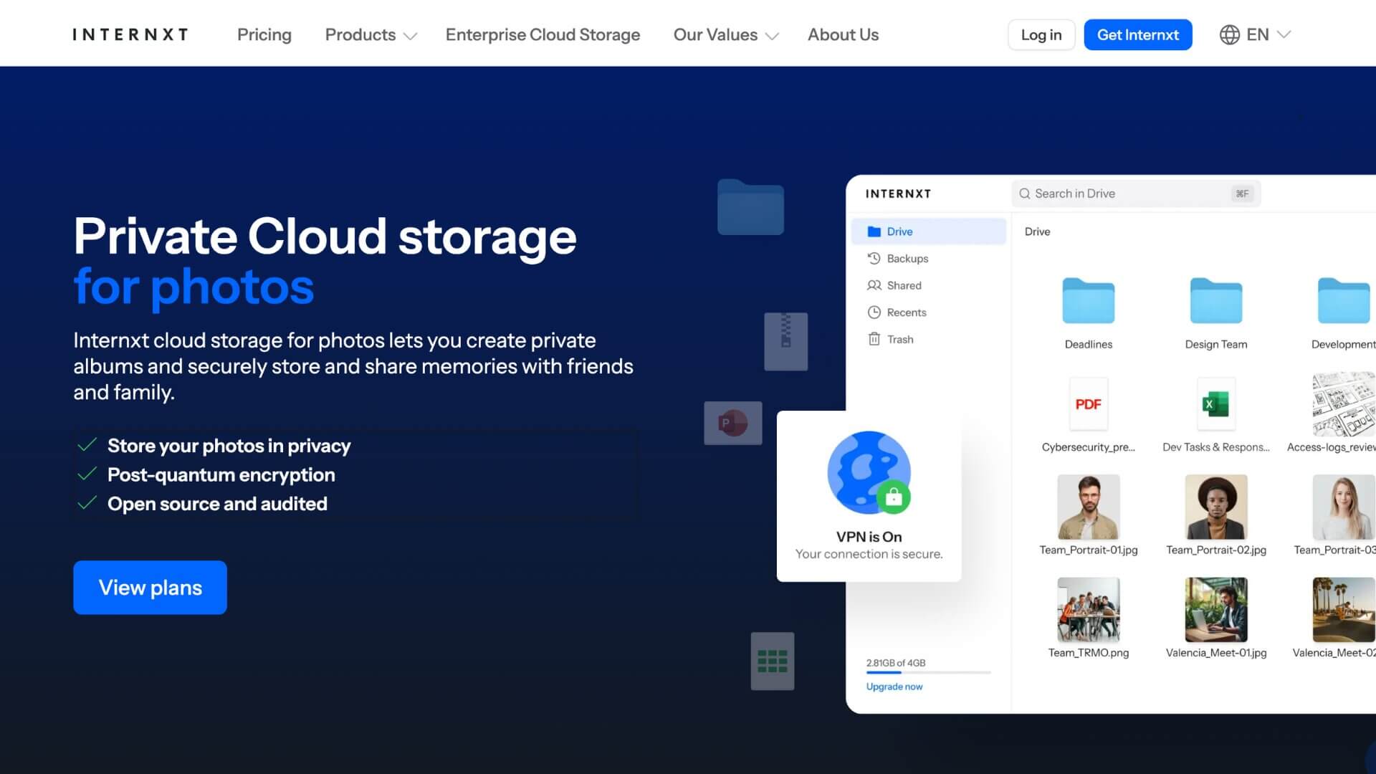Image resolution: width=1376 pixels, height=774 pixels.
Task: Click the VPN globe lock icon
Action: [x=869, y=473]
